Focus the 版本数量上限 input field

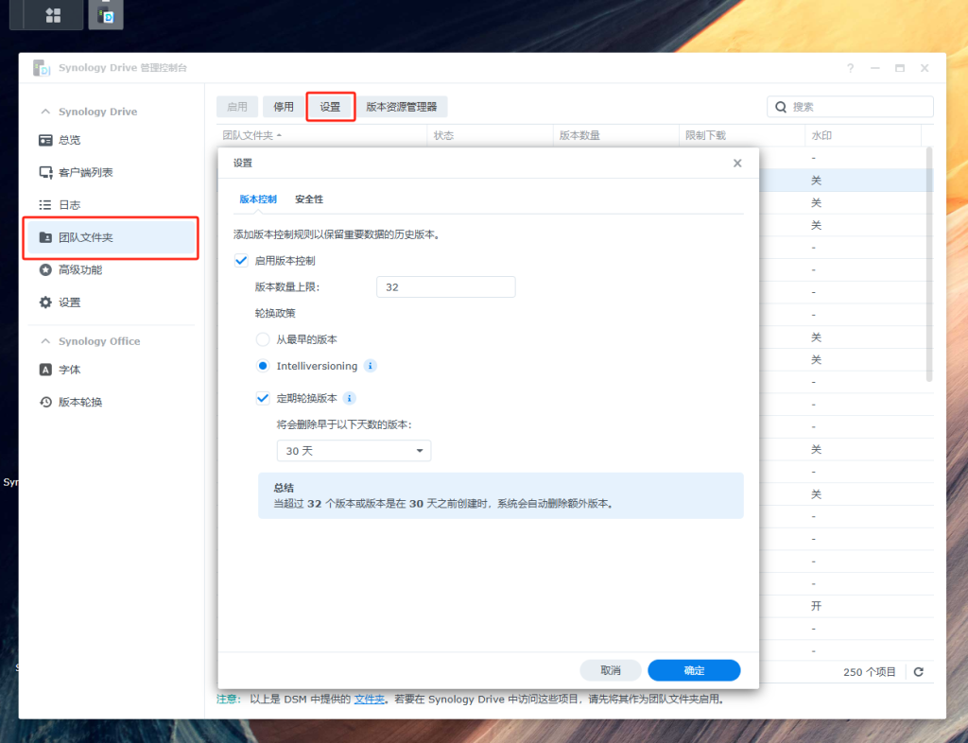446,287
